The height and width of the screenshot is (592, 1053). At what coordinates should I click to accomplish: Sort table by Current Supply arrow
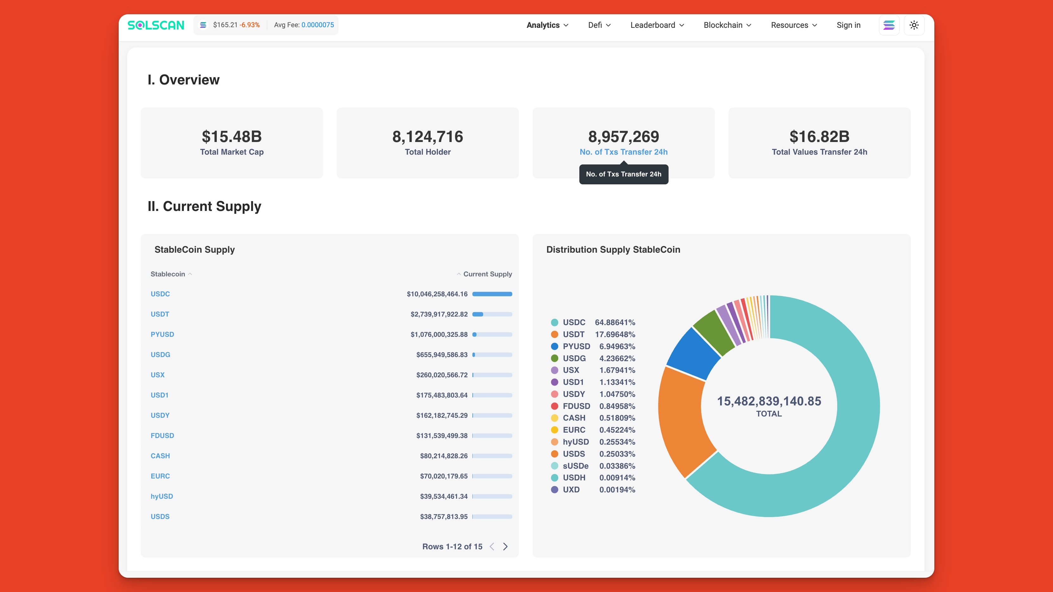tap(458, 274)
